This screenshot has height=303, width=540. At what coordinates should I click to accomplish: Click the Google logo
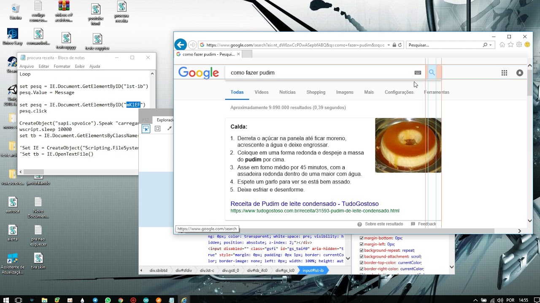198,73
